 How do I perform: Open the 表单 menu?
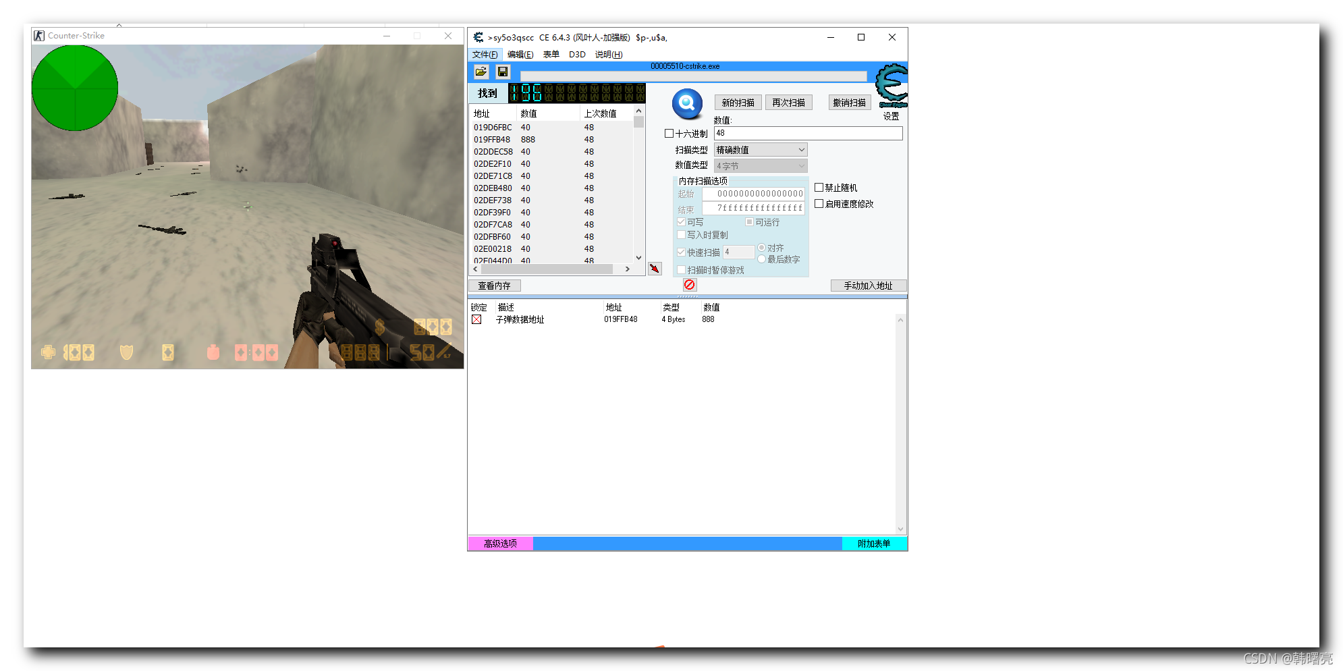551,55
